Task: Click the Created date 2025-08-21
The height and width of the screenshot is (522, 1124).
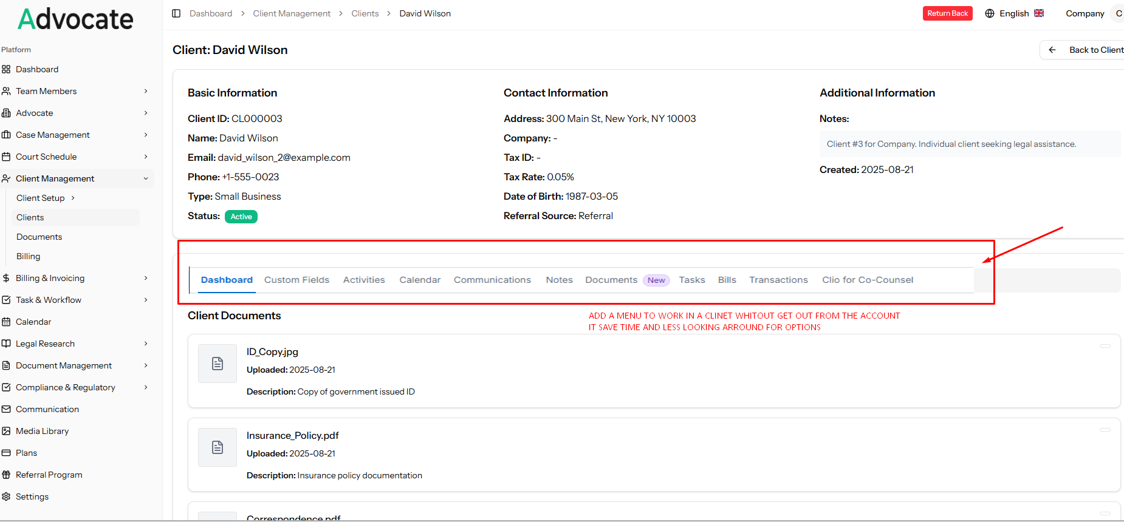Action: (x=887, y=170)
